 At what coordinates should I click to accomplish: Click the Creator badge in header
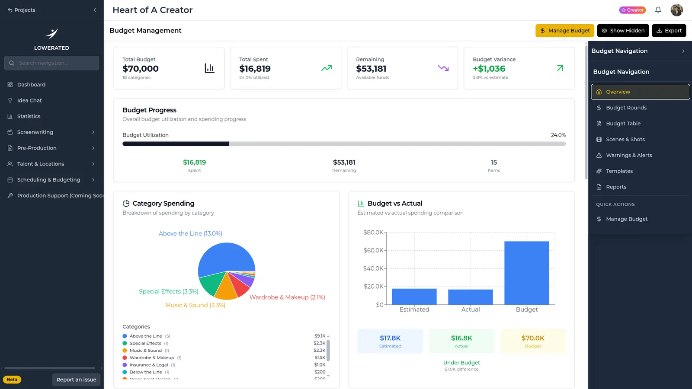click(632, 10)
